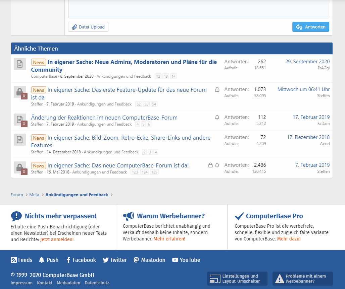The image size is (345, 289).
Task: Click News tag on 'neue ComputerBase-Forum ist da' topic
Action: [39, 166]
